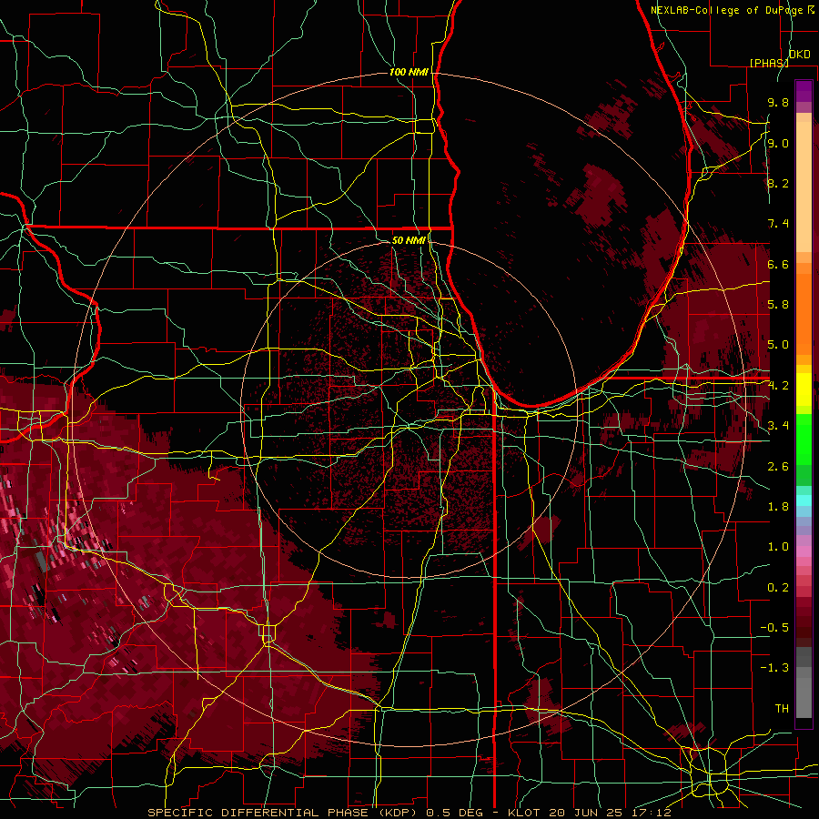819x819 pixels.
Task: Click the TH threshold label
Action: coord(782,709)
